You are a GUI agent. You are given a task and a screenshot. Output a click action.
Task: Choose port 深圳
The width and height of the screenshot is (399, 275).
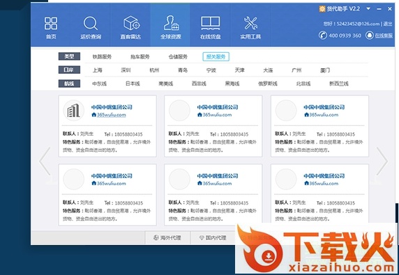(126, 70)
